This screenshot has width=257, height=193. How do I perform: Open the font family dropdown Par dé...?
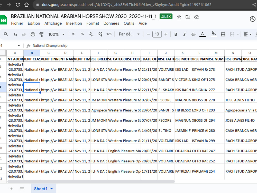[x=129, y=34]
